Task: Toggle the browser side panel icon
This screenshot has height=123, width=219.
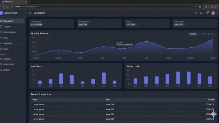Action: (212, 7)
